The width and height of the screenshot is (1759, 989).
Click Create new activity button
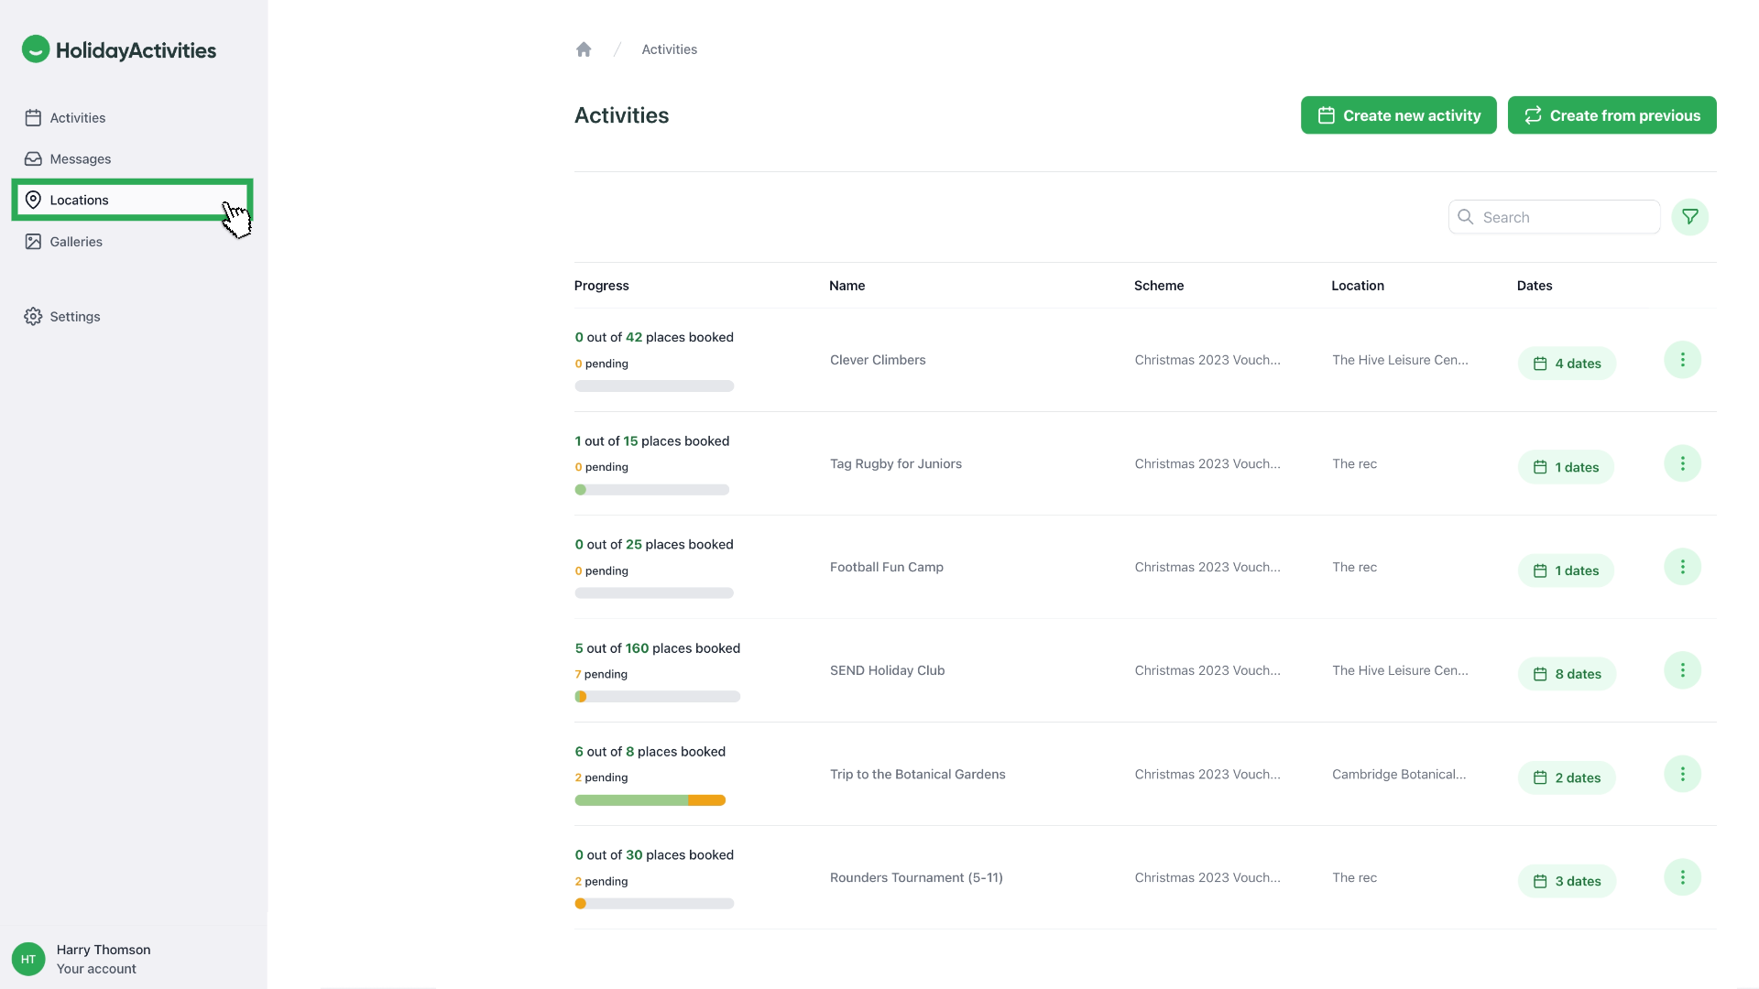click(1398, 115)
